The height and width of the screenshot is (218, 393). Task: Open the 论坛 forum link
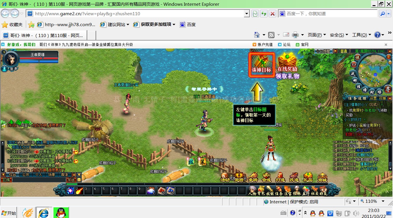pos(285,45)
